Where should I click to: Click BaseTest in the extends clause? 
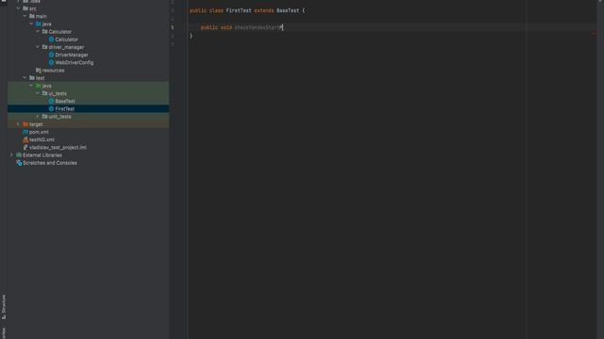(x=288, y=10)
